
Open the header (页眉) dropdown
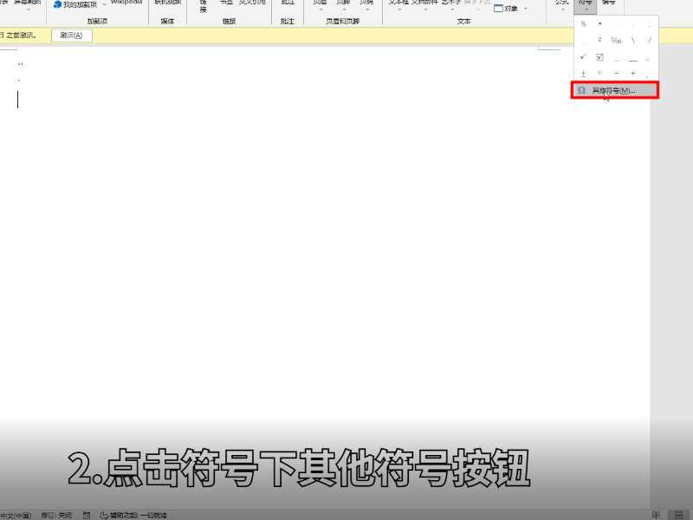point(320,5)
